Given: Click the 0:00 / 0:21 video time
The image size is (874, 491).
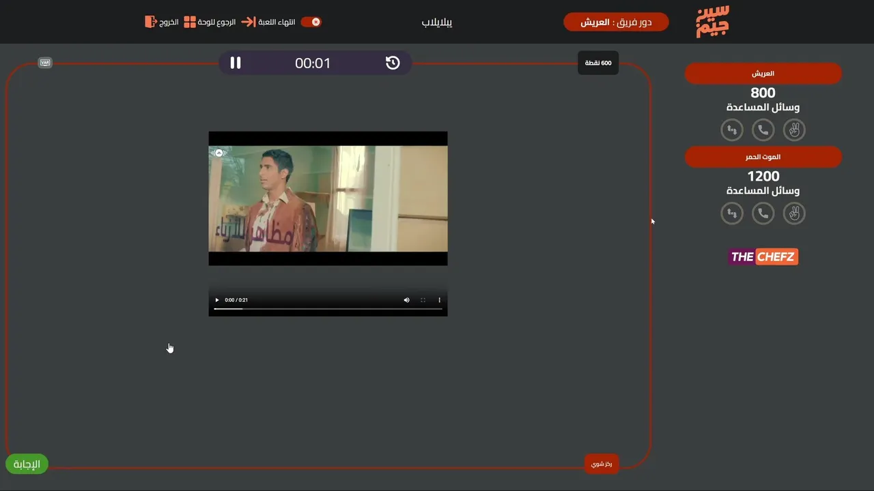Looking at the screenshot, I should coord(236,300).
